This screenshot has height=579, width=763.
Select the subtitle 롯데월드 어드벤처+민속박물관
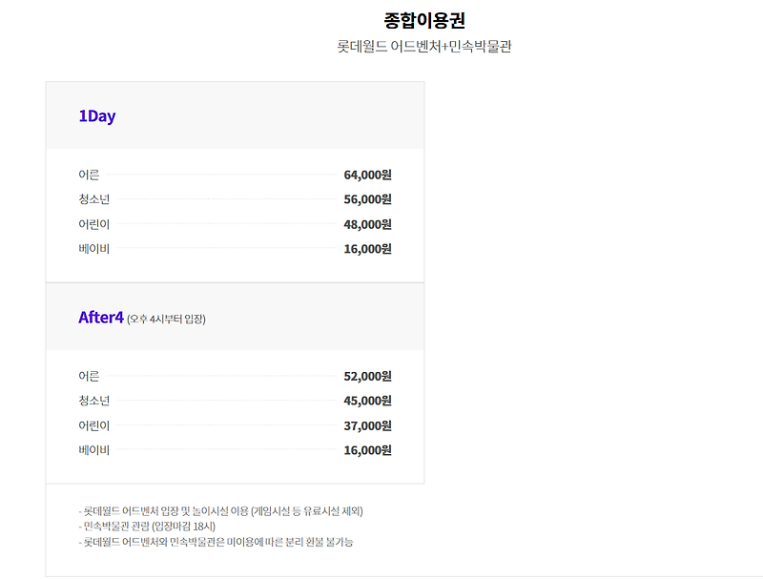[x=424, y=47]
